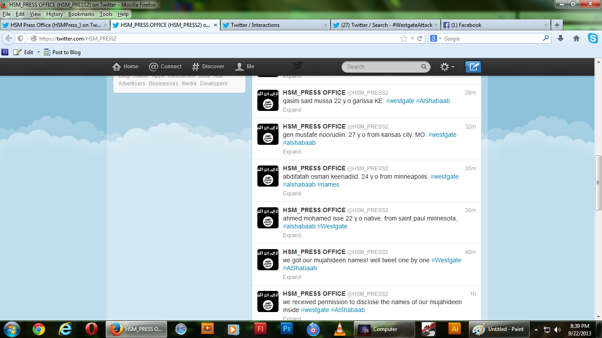
Task: Click #names hashtag in keenadiid tweet
Action: point(328,184)
